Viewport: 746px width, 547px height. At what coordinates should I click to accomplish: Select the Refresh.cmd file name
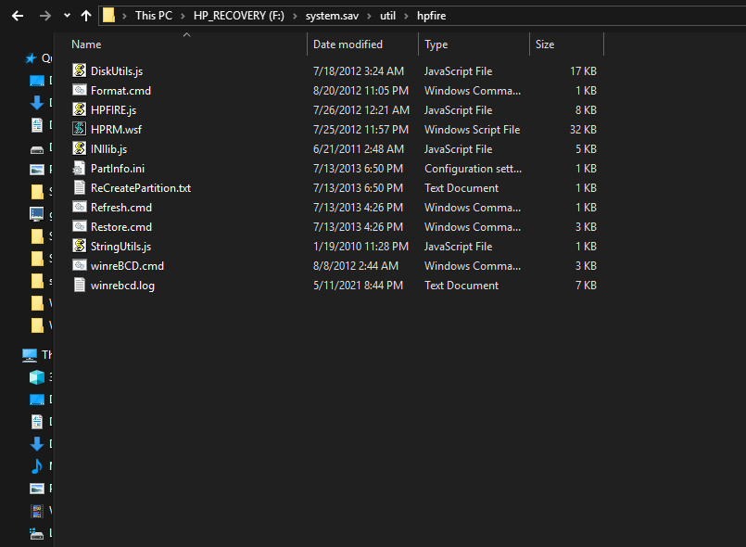point(121,208)
